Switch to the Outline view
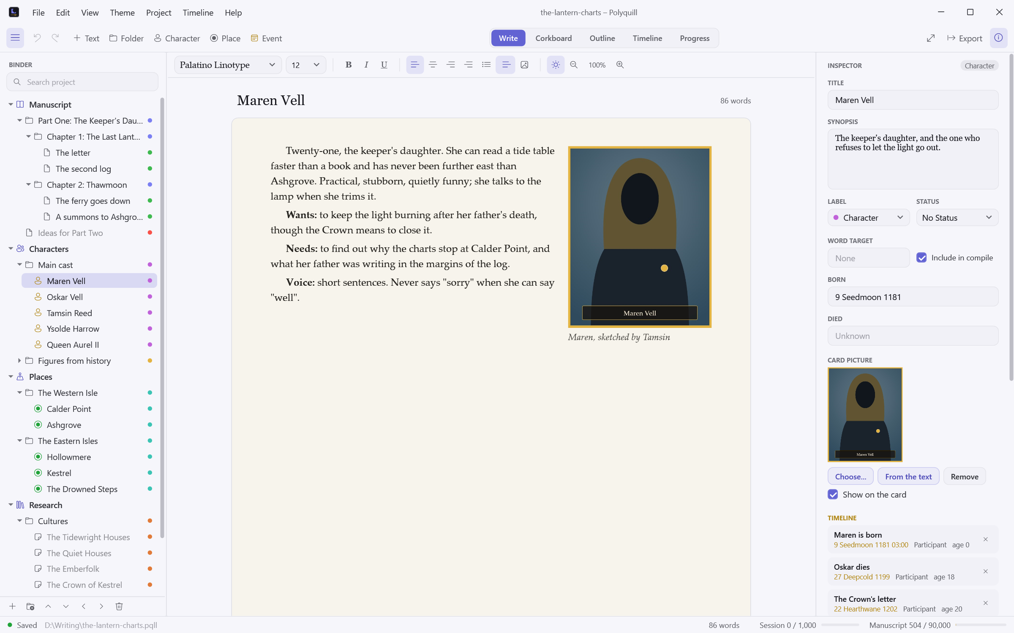This screenshot has width=1014, height=633. pos(602,38)
